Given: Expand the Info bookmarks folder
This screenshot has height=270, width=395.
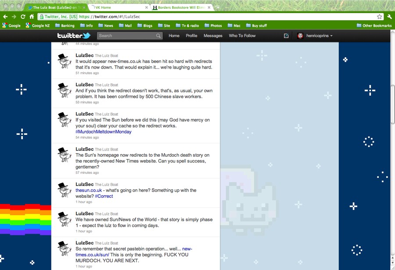Looking at the screenshot, I should click(x=86, y=25).
